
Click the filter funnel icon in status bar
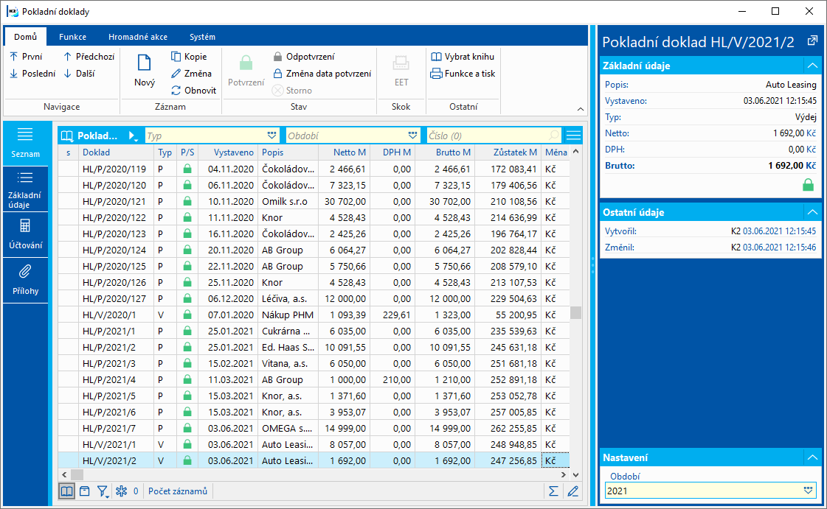tap(103, 491)
